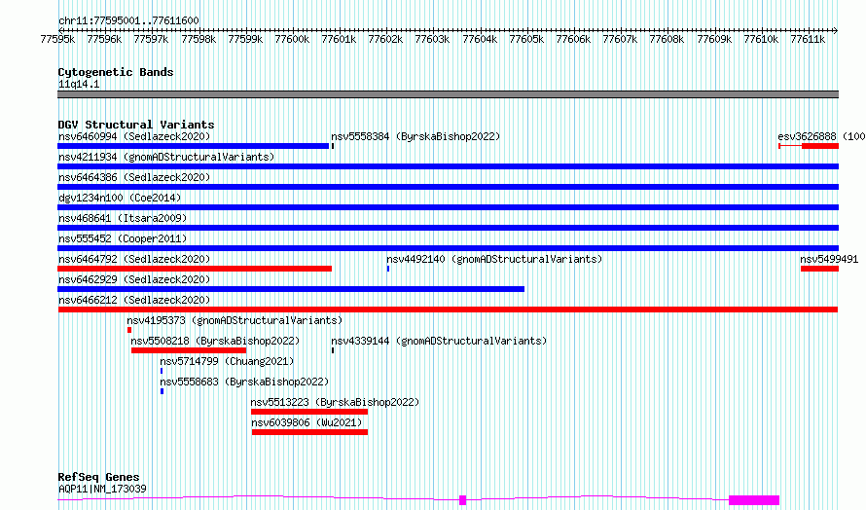Select the nsv5558384 (ByrskaBishop2022) variant marker

[x=333, y=146]
